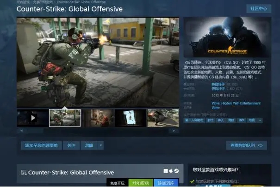This screenshot has width=280, height=187.
Task: Click the release date 2012 年 8 月 22 日
Action: point(225,96)
